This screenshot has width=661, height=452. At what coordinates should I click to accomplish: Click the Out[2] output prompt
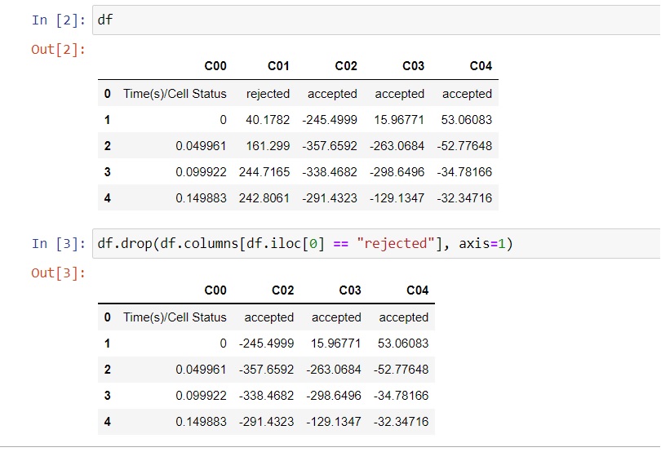click(x=59, y=49)
